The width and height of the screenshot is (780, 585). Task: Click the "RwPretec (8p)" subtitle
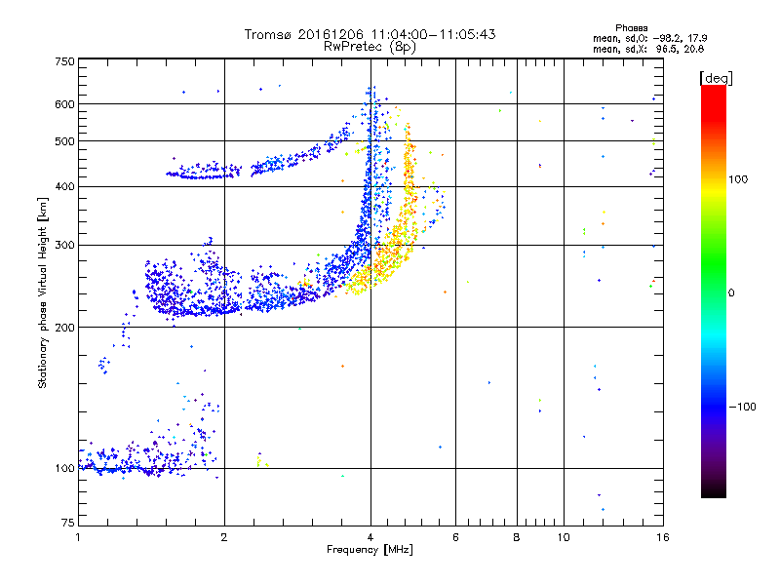370,47
